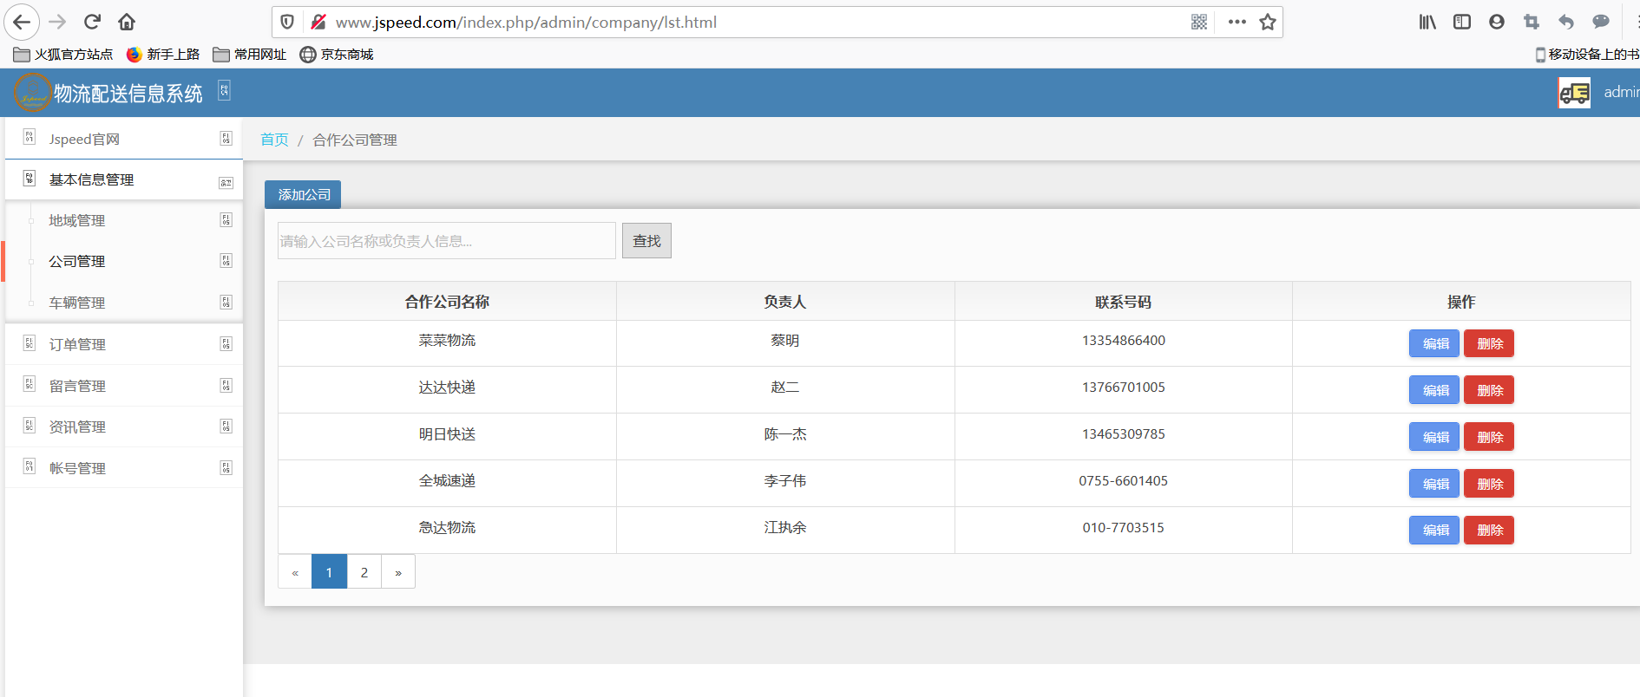Open the 地域管理 submenu item
The width and height of the screenshot is (1640, 697).
124,220
